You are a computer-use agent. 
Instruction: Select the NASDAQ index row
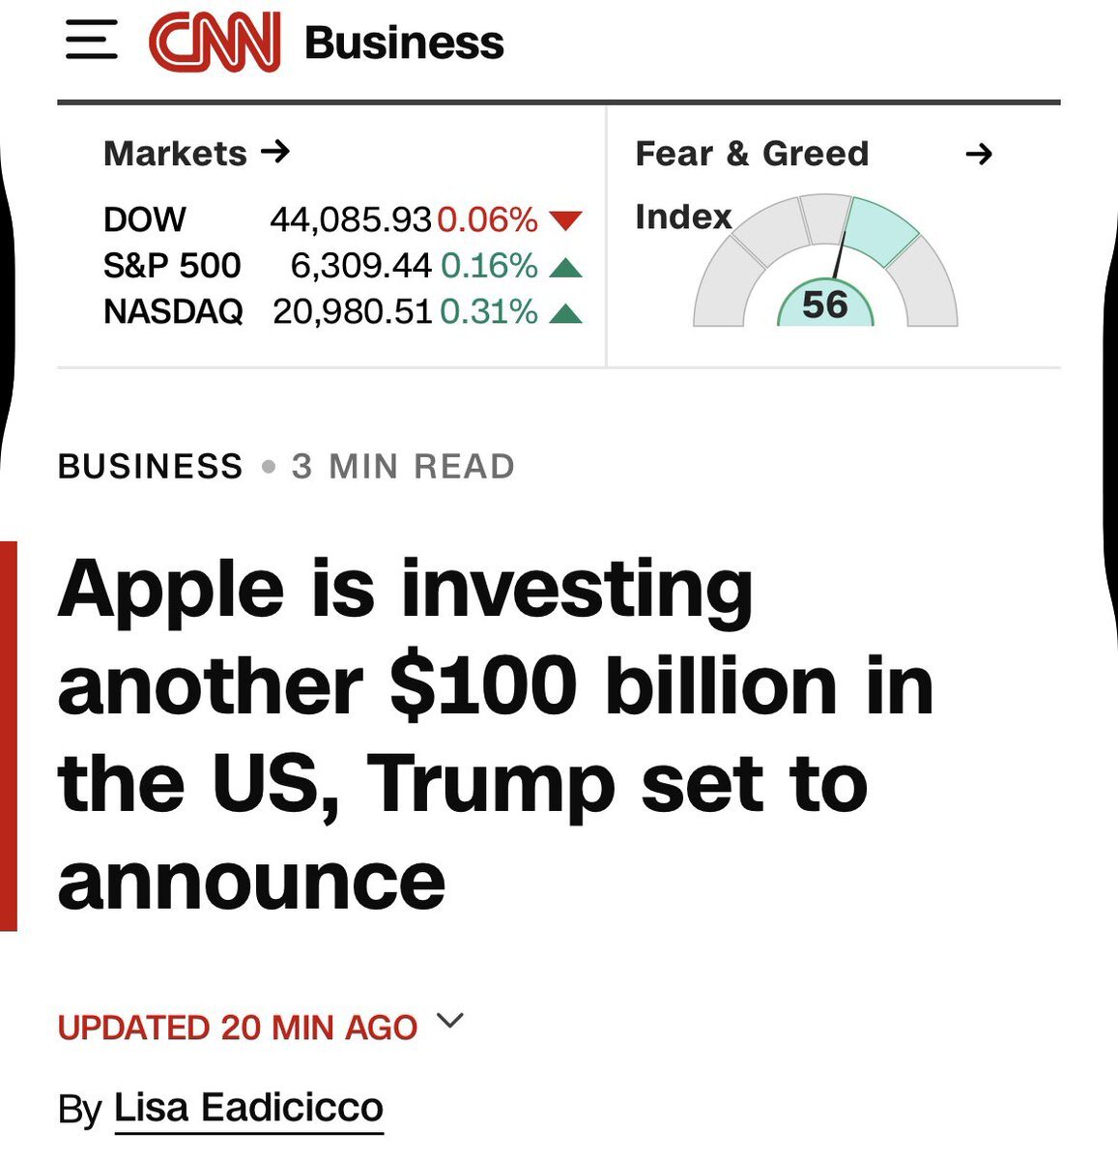343,312
